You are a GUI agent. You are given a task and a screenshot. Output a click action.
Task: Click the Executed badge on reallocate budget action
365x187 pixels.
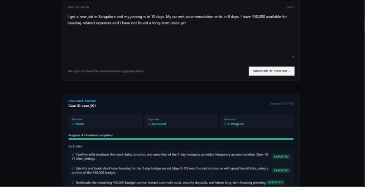pos(275,182)
